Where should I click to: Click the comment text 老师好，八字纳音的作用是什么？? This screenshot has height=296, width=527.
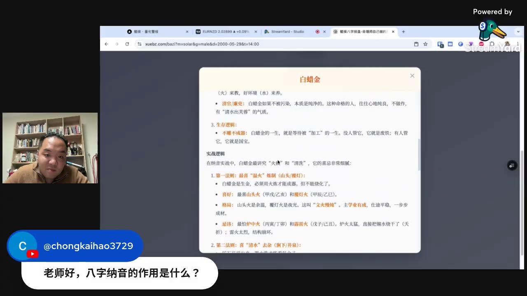coord(122,273)
